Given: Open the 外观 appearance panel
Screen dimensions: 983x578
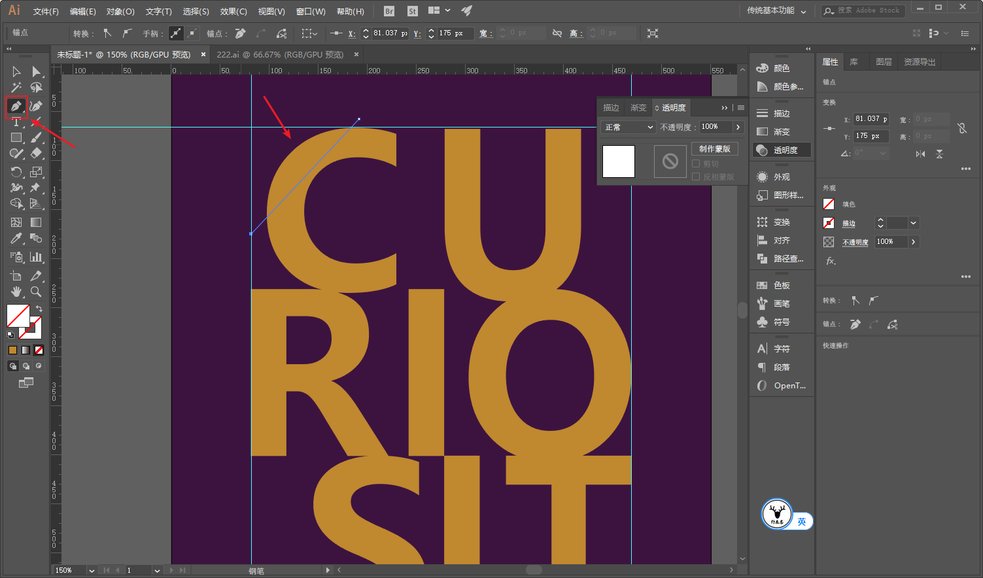Looking at the screenshot, I should click(782, 177).
